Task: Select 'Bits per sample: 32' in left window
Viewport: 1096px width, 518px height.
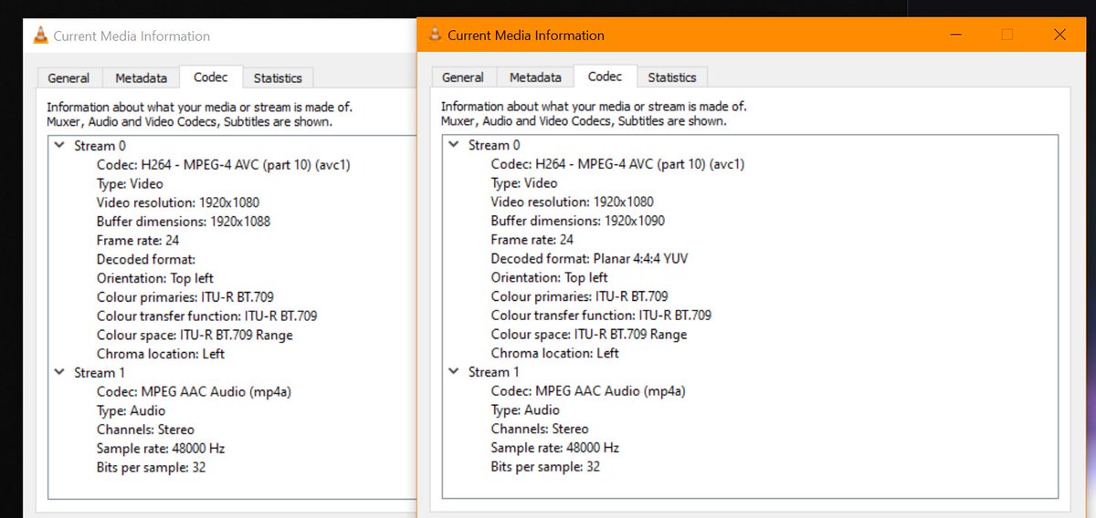Action: [x=152, y=467]
